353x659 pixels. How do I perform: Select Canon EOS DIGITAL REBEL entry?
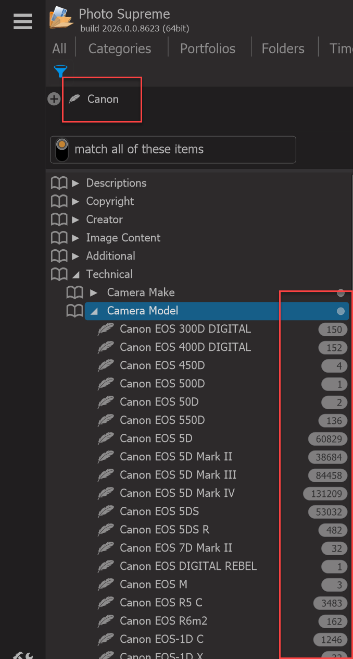[x=188, y=566]
